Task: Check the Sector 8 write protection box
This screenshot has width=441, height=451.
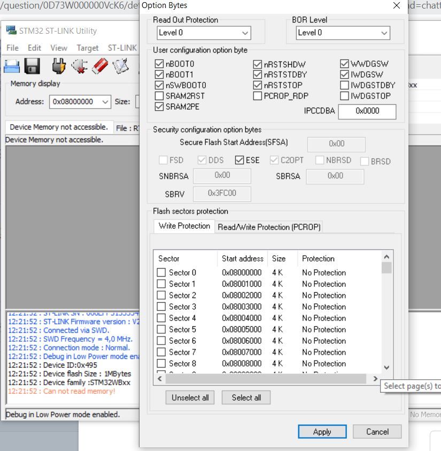Action: [161, 363]
